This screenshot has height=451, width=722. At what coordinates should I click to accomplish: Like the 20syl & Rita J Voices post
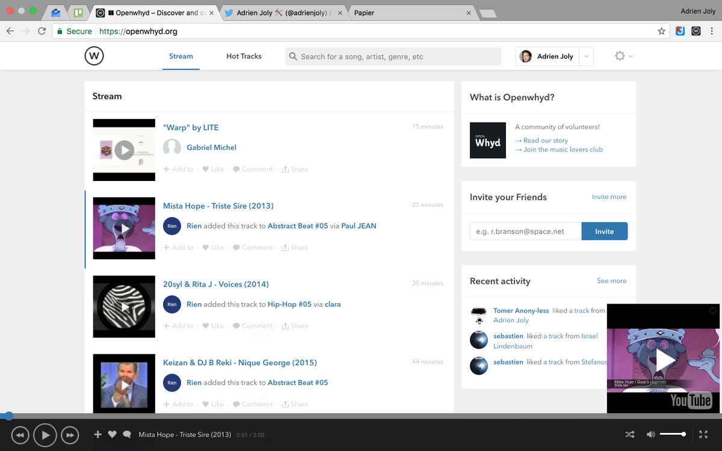click(x=213, y=326)
